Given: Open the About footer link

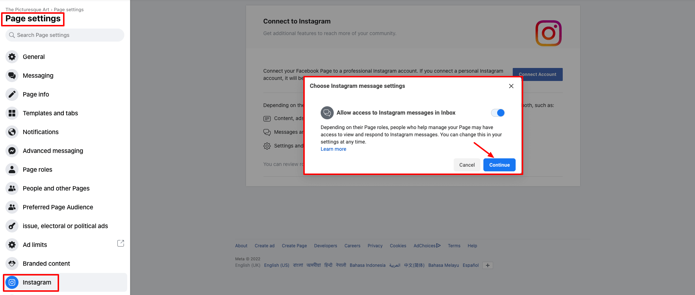Looking at the screenshot, I should click(241, 246).
